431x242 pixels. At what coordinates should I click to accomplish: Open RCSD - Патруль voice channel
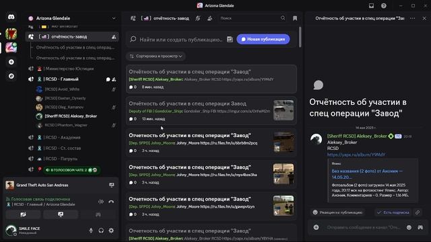click(72, 159)
